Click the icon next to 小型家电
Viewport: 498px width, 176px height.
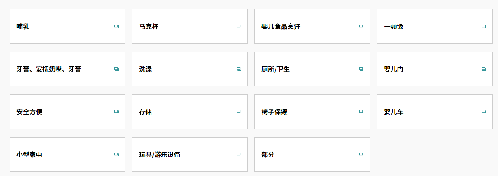(116, 154)
